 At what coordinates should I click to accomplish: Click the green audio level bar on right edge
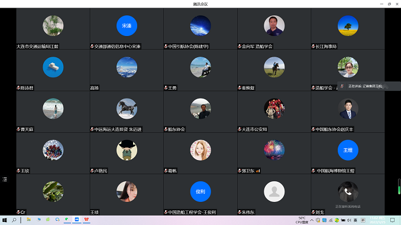tap(399, 187)
